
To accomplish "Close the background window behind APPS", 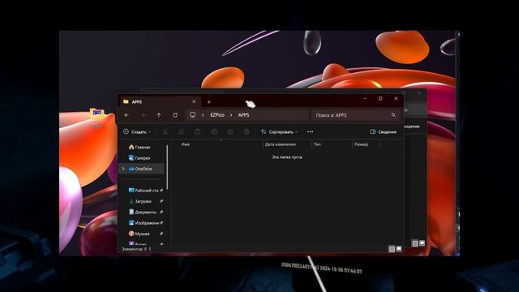I will point(419,93).
